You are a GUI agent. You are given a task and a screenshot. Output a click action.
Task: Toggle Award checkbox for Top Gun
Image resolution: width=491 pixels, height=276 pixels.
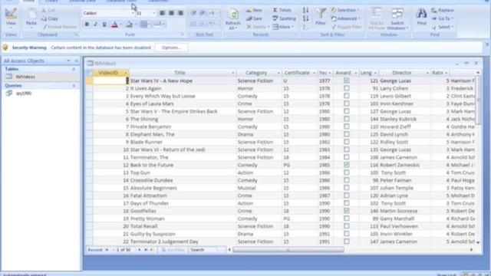coord(346,172)
